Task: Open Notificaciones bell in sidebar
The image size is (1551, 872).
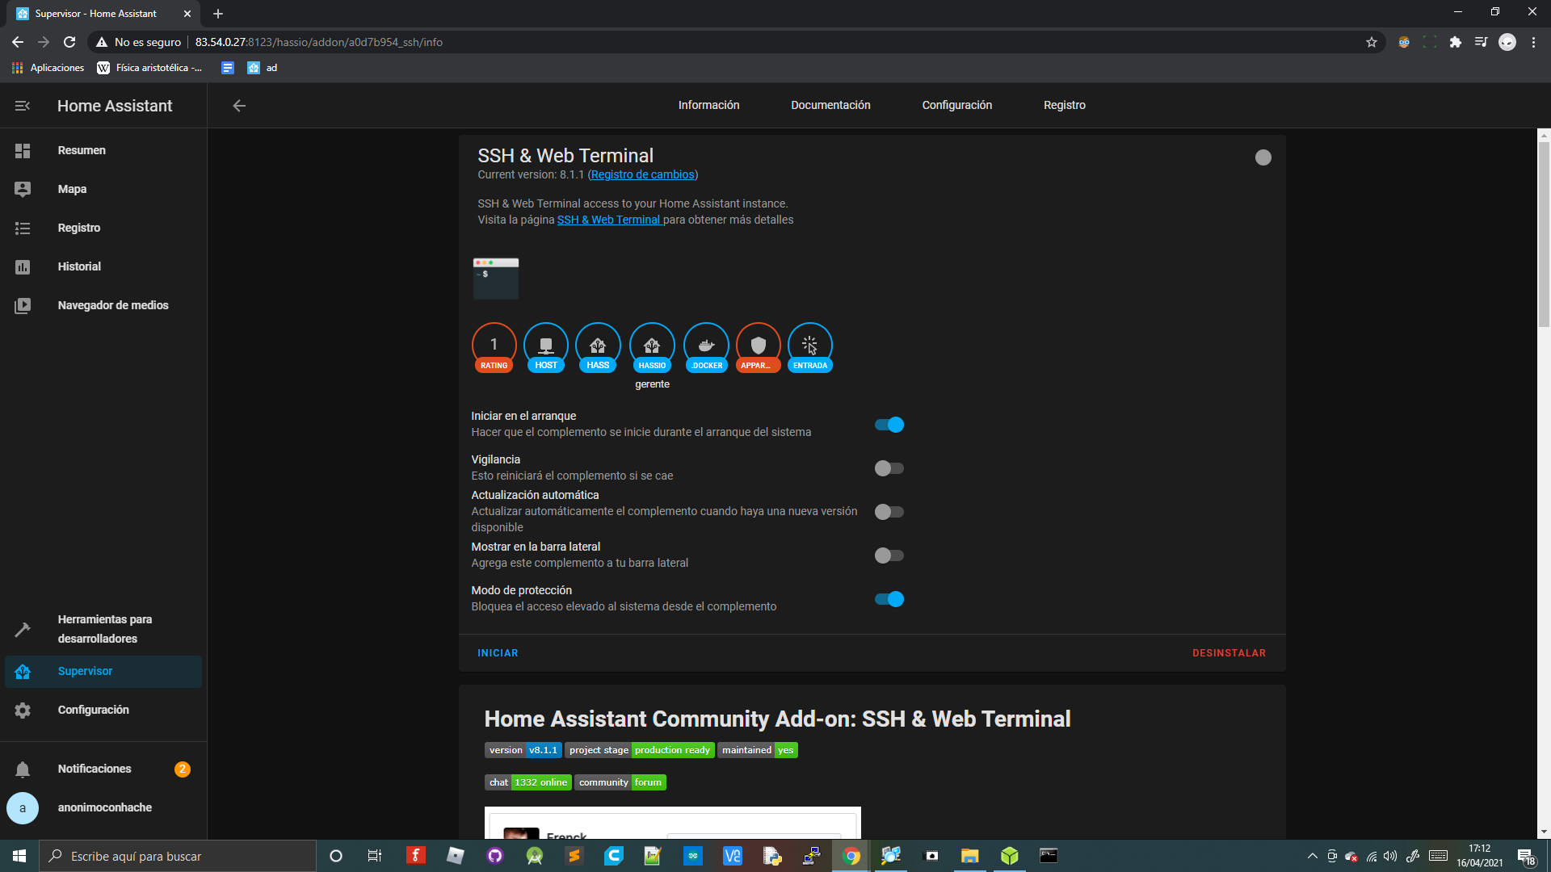Action: [23, 769]
